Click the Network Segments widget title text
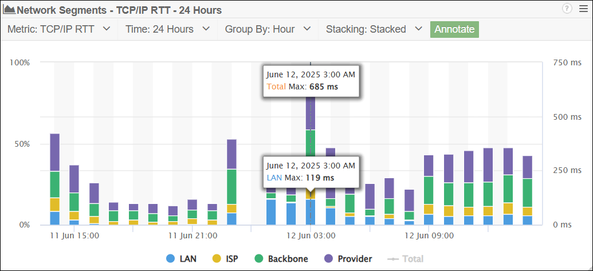This screenshot has width=593, height=271. click(120, 10)
